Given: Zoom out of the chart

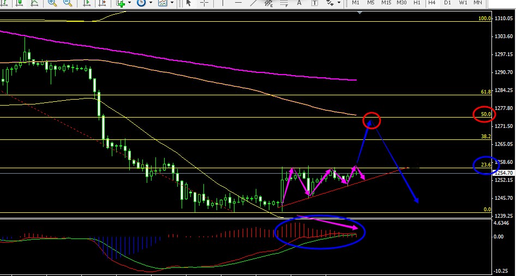Looking at the screenshot, I should pos(68,3).
